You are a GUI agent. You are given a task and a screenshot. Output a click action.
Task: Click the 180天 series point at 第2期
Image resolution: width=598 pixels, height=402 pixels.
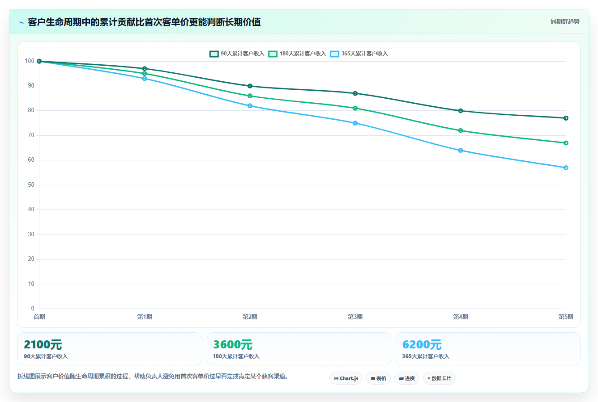point(250,96)
